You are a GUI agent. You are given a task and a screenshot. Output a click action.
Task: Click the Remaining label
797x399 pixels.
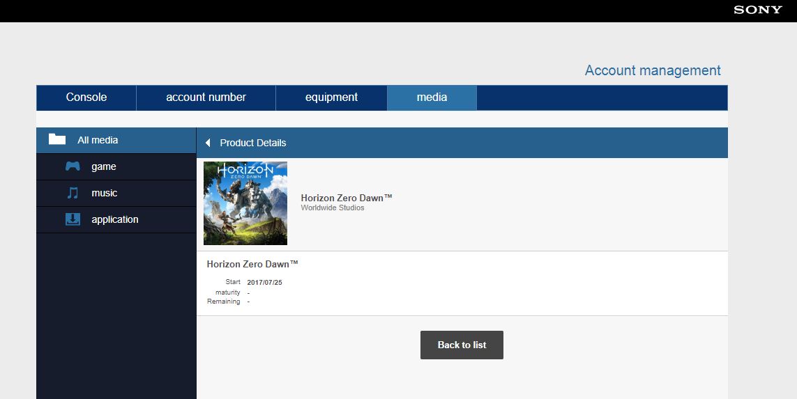coord(224,302)
